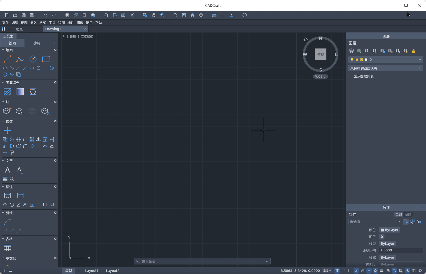426x274 pixels.
Task: Open the Help question mark icon
Action: point(245,15)
